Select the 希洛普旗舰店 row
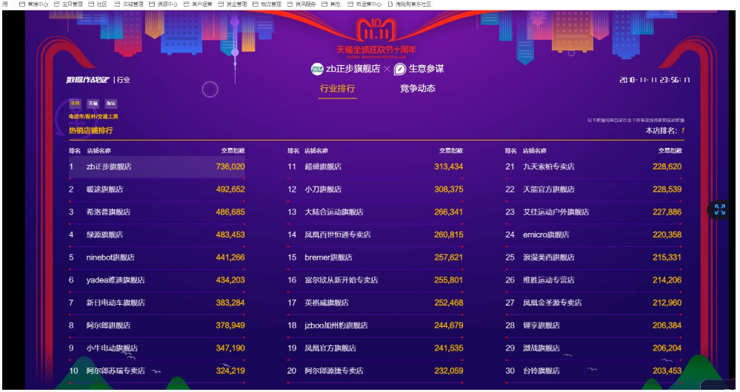Viewport: 740px width, 392px height. click(157, 212)
